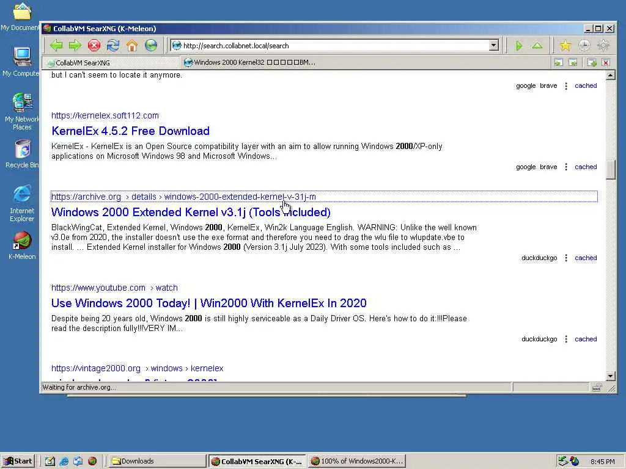Switch to next tab icon
The image size is (626, 469).
coord(573,62)
